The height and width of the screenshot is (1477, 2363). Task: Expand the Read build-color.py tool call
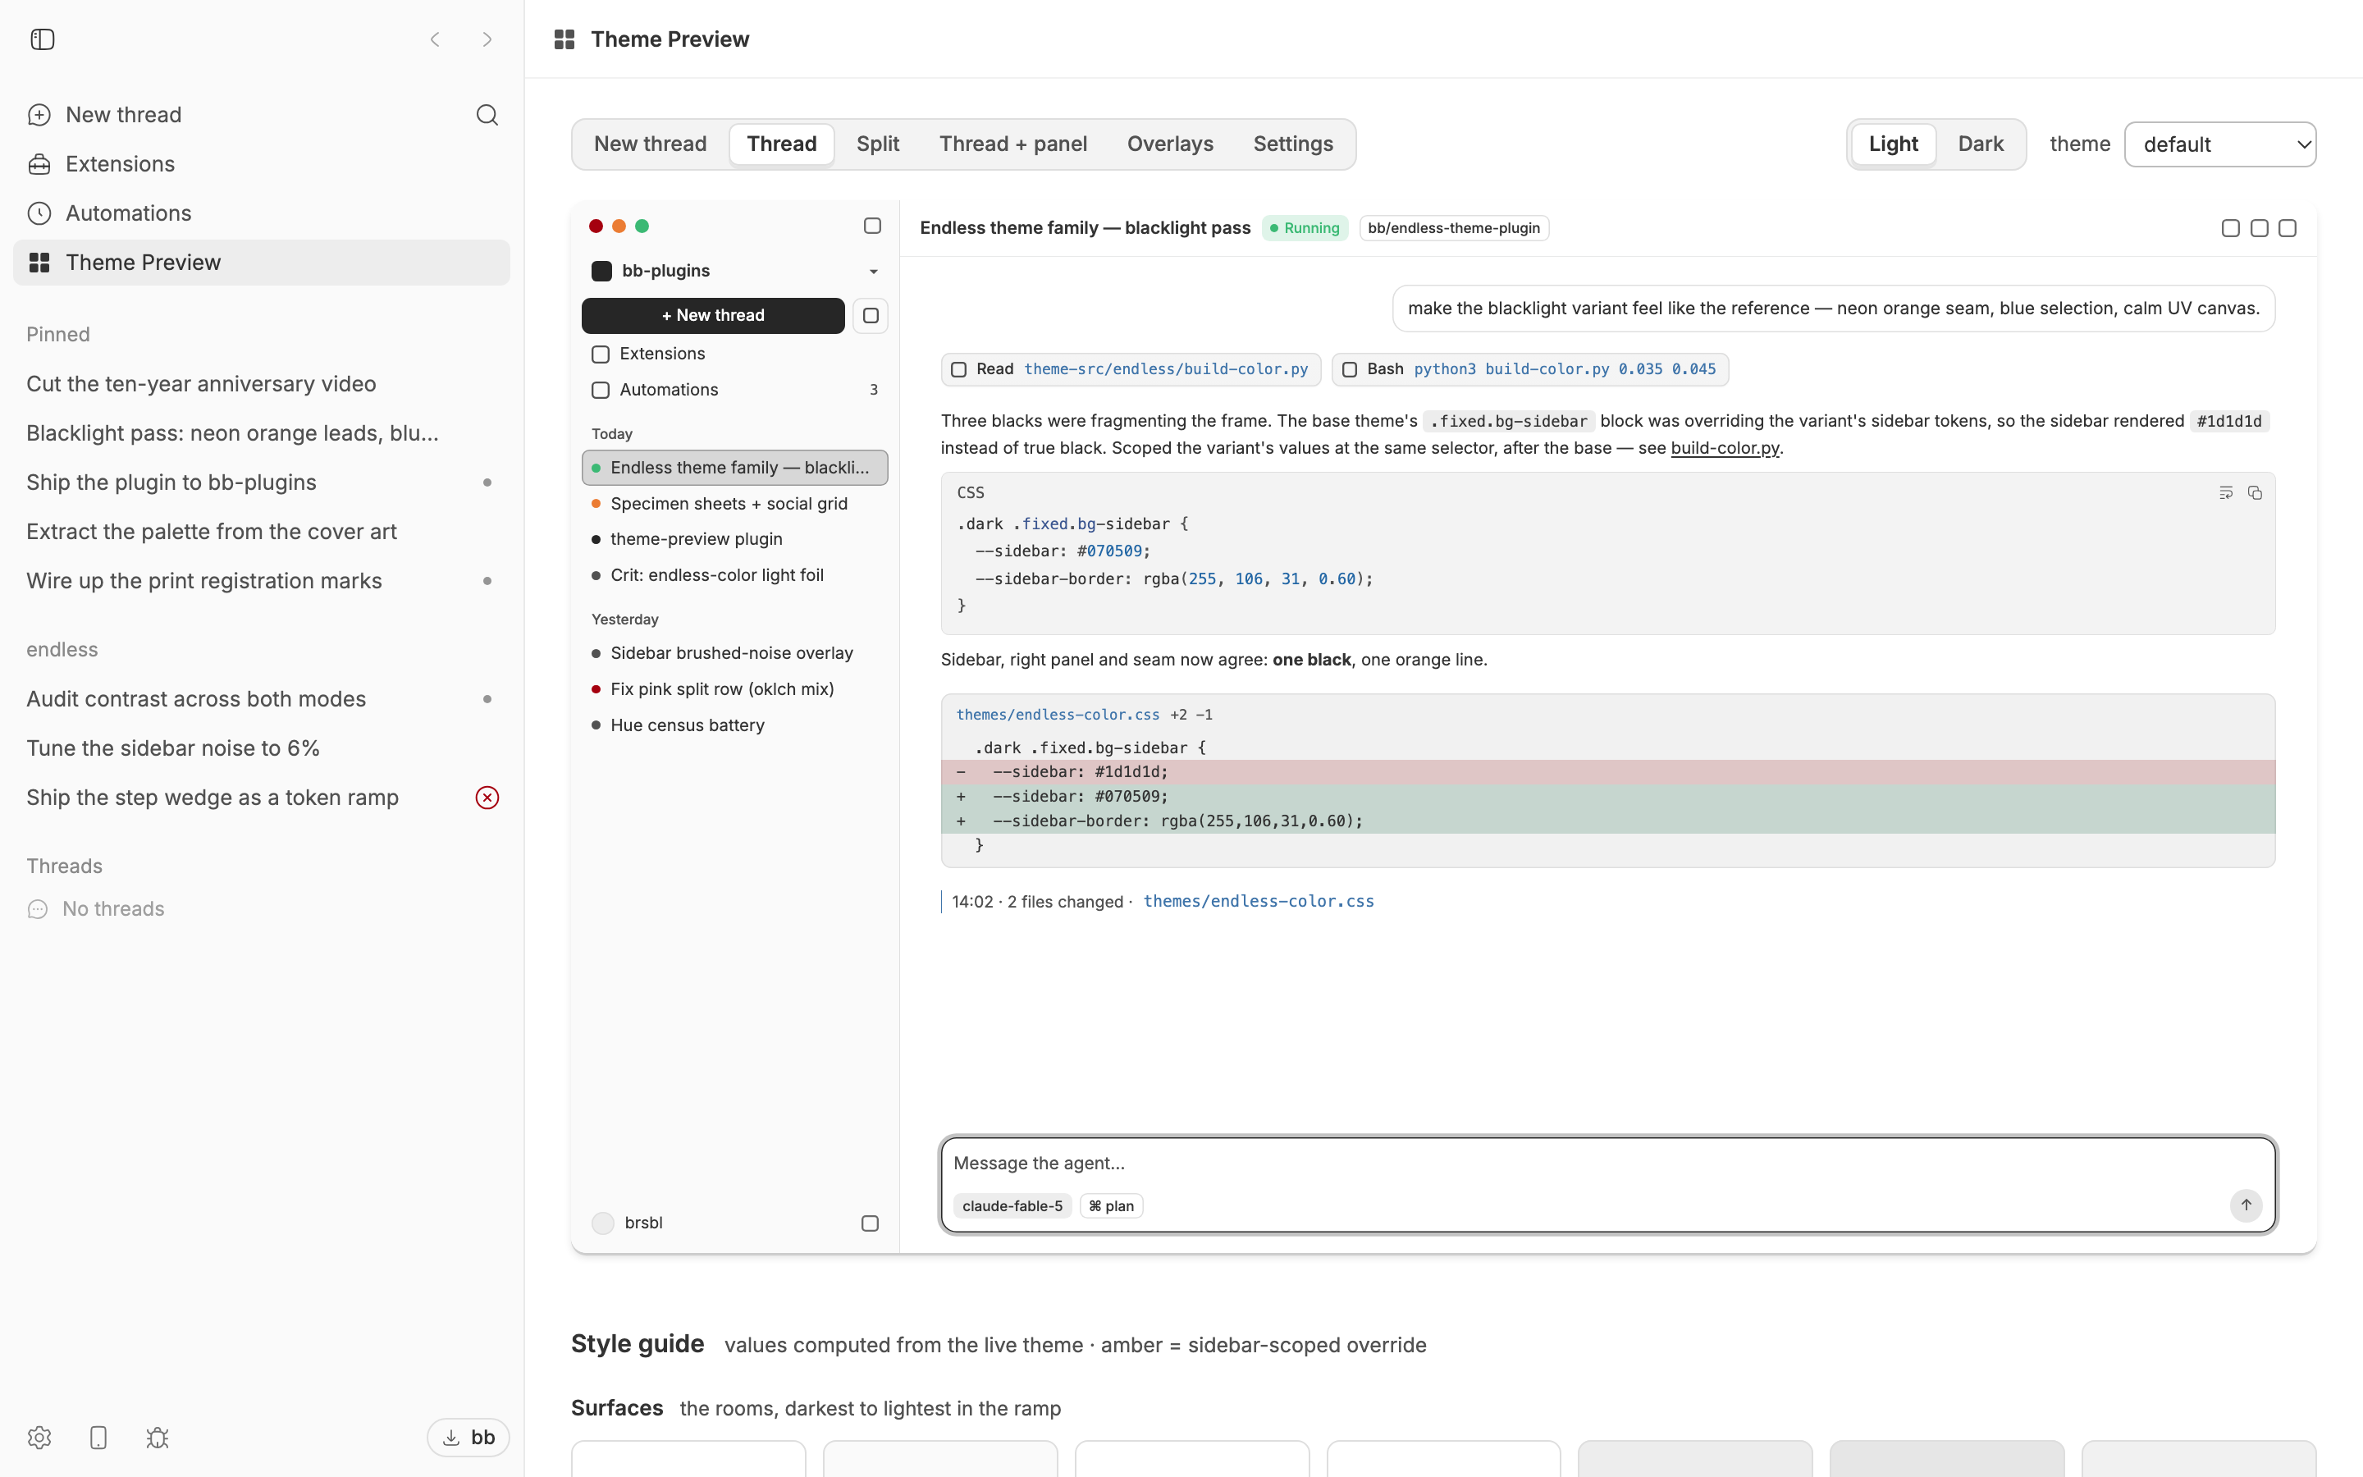pos(1131,369)
